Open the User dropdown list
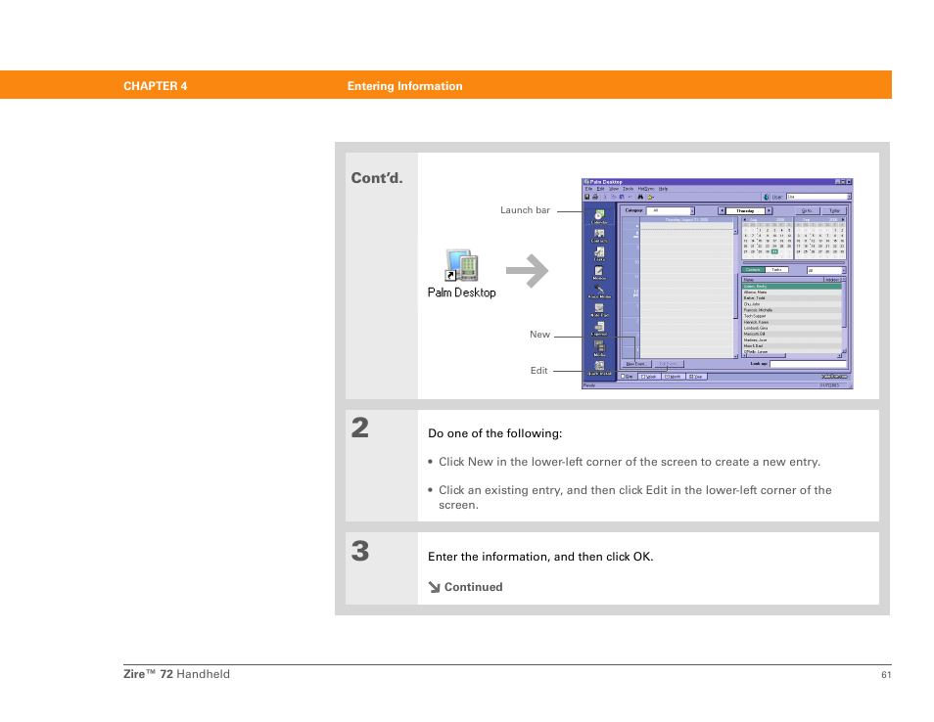 tap(818, 197)
